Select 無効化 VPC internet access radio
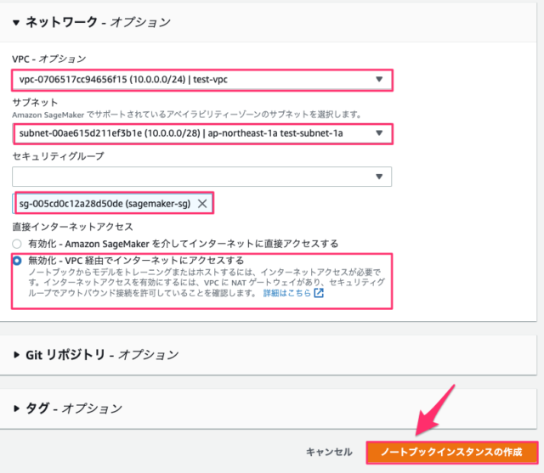Screen dimensions: 544x473 [17, 261]
